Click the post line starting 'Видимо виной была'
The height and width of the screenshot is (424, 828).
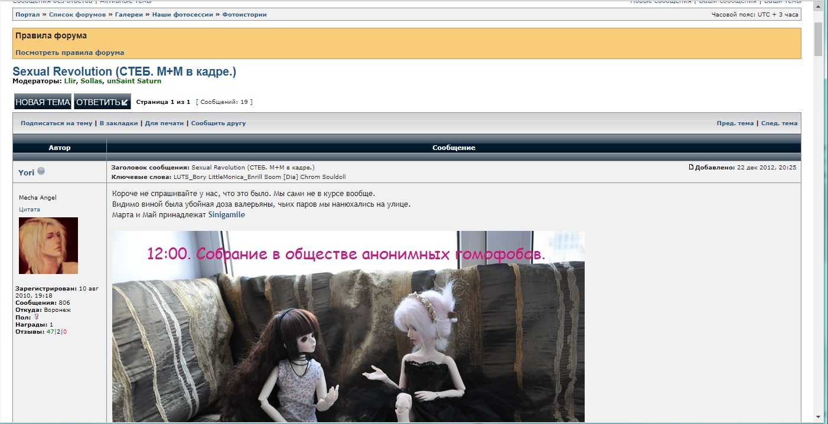pos(261,204)
